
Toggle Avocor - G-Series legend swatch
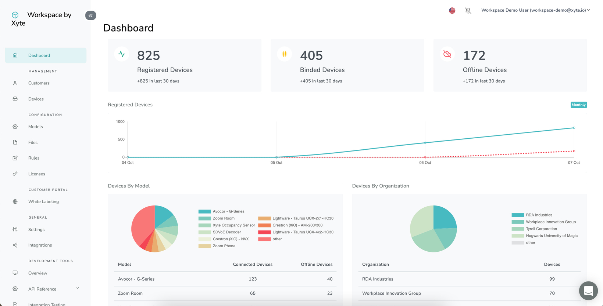pyautogui.click(x=204, y=211)
